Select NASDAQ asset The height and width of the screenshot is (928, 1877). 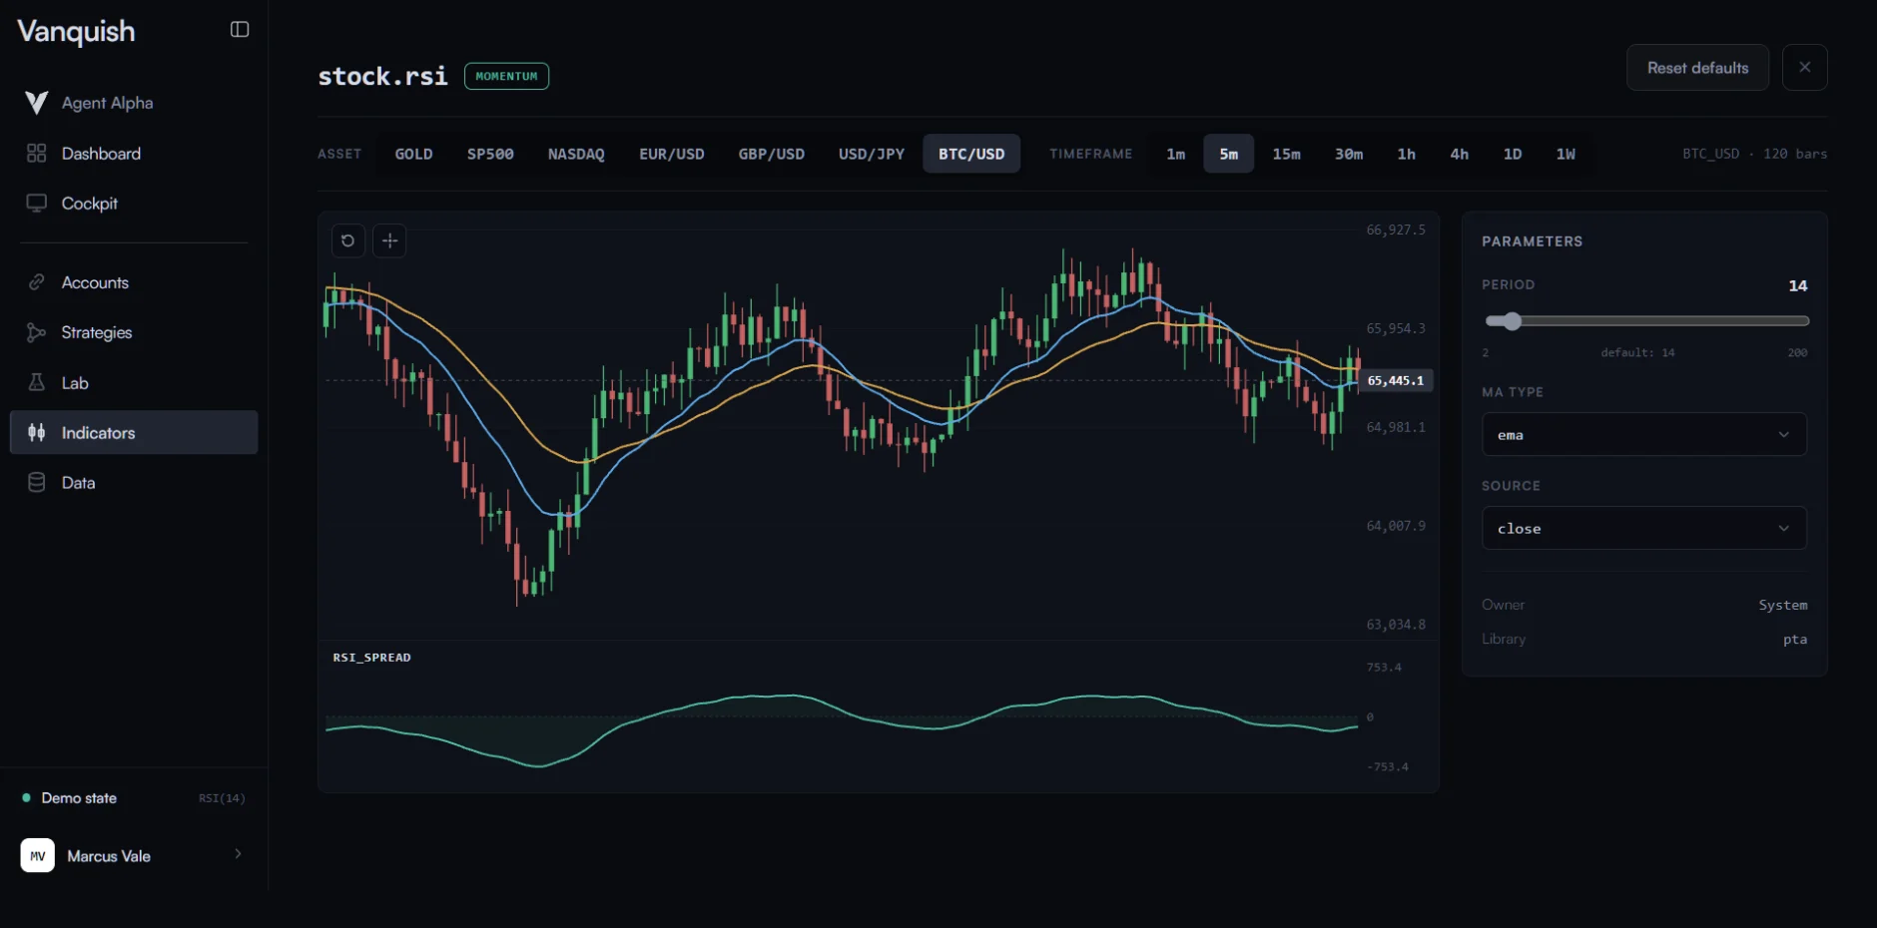576,154
